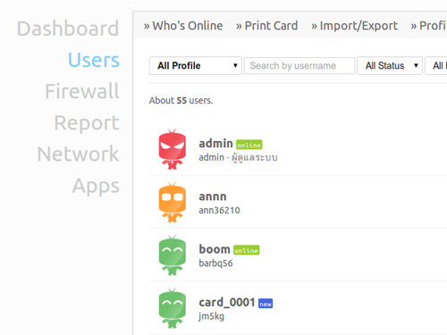Click the online badge next to boom
This screenshot has height=335, width=447.
pyautogui.click(x=247, y=250)
